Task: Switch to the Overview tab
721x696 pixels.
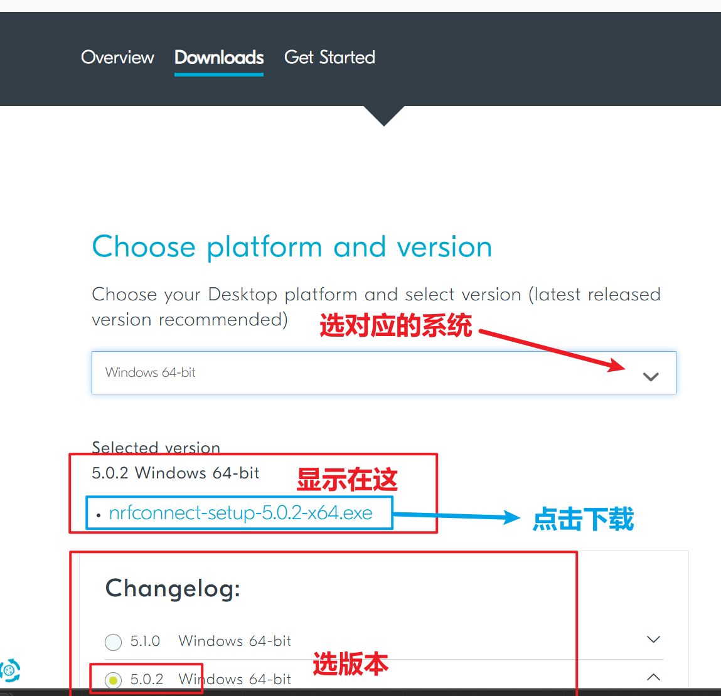Action: click(118, 58)
